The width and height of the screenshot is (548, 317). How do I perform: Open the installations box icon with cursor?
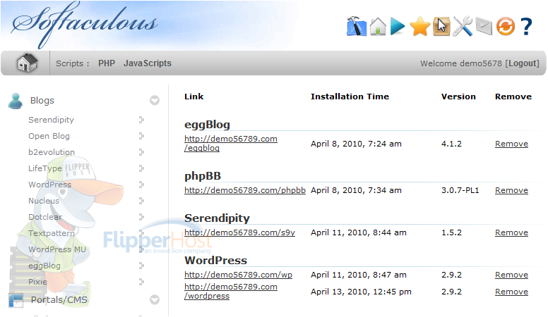pyautogui.click(x=441, y=27)
